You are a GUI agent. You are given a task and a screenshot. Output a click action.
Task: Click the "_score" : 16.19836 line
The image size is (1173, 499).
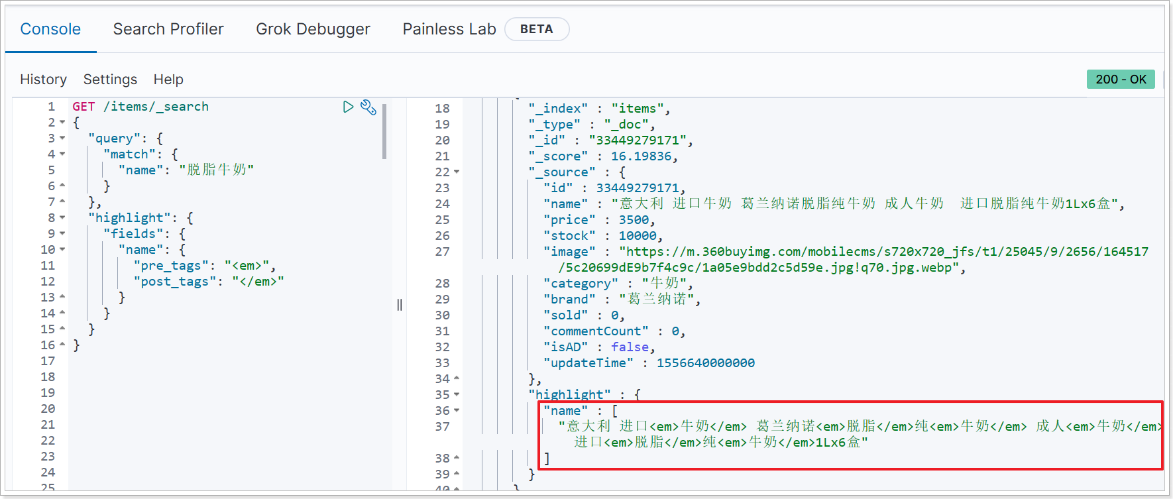[603, 156]
